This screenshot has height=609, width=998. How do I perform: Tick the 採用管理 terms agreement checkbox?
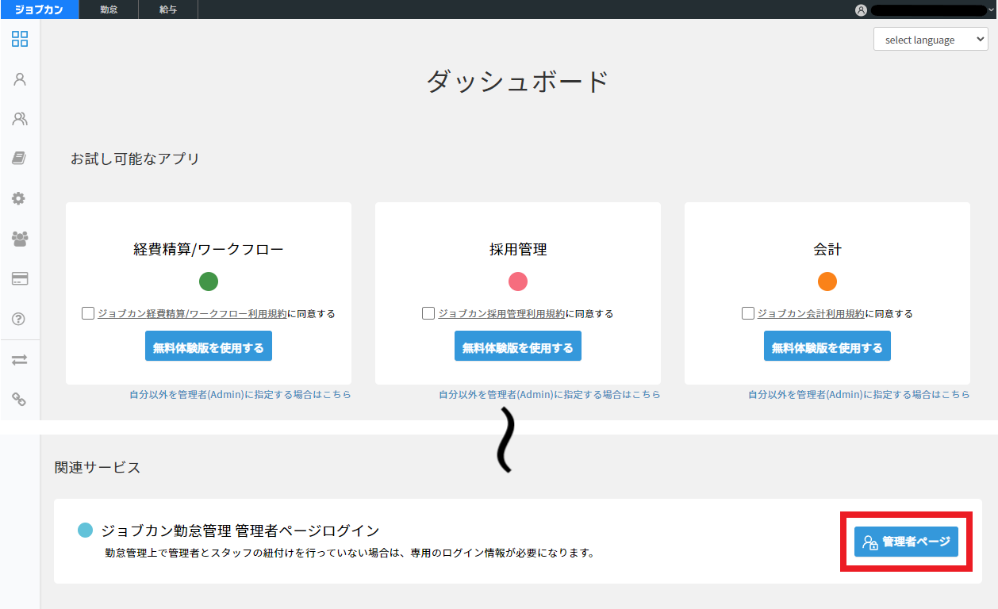428,313
